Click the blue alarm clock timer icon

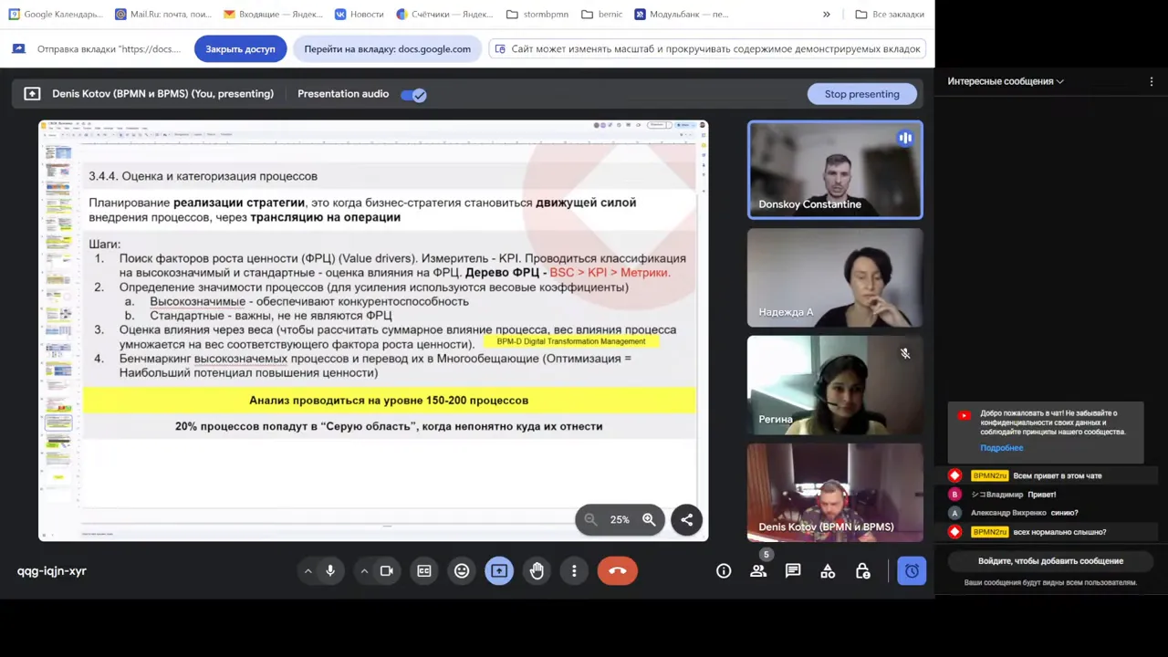912,571
